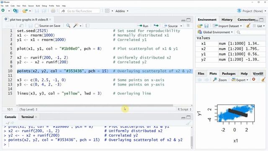The height and width of the screenshot is (151, 268).
Task: Clear all plots with the Plots broom icon
Action: [x=263, y=79]
